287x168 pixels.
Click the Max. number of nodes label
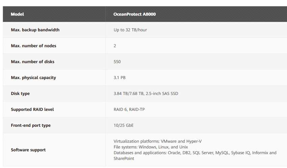tap(33, 46)
